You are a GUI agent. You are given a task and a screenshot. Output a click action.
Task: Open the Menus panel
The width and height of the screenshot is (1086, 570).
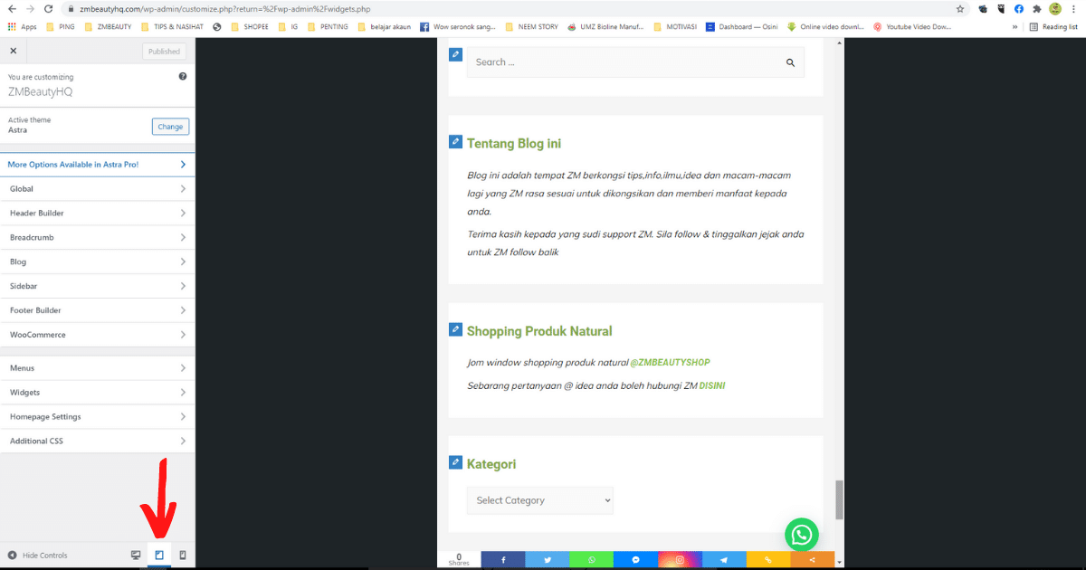(98, 368)
